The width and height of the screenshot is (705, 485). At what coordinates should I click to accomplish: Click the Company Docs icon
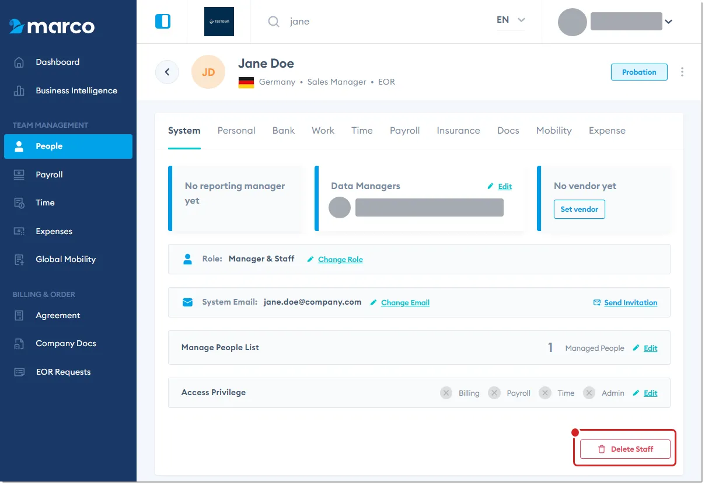click(x=19, y=343)
